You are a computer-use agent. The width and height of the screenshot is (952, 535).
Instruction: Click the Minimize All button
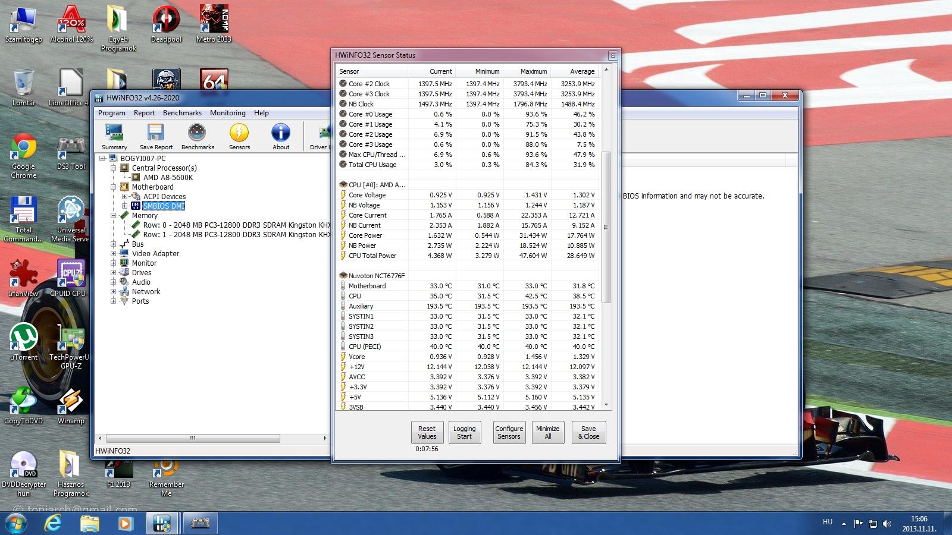tap(548, 432)
